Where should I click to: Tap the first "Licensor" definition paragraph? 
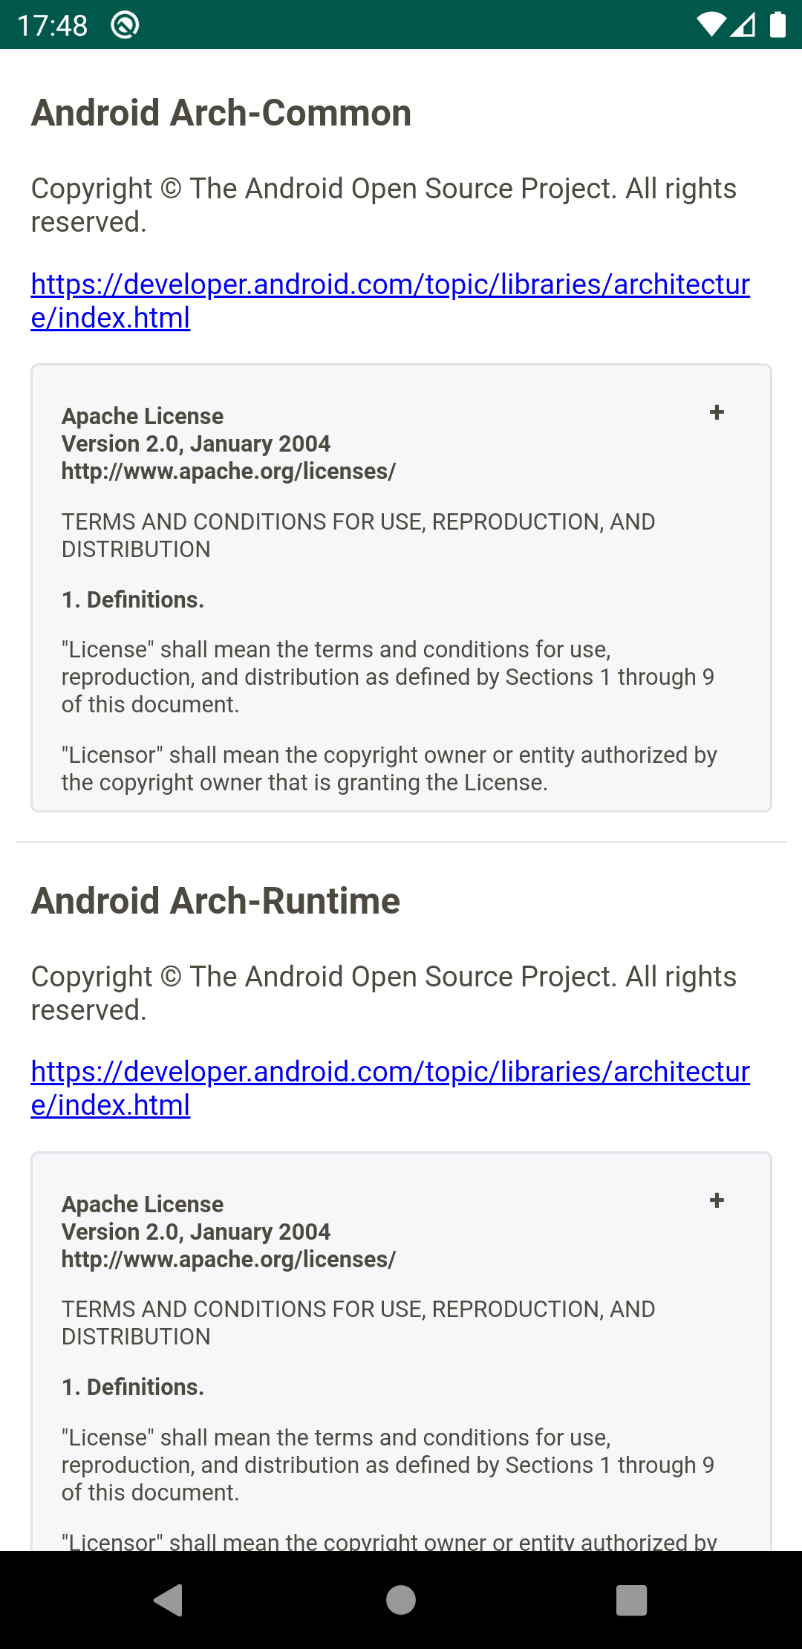[389, 769]
